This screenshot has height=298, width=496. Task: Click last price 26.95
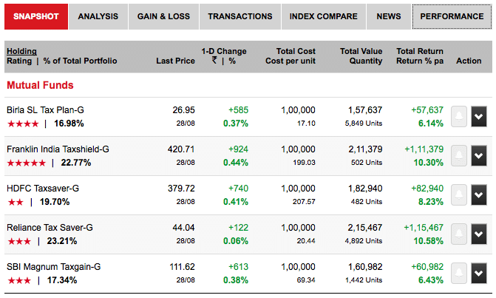(184, 110)
